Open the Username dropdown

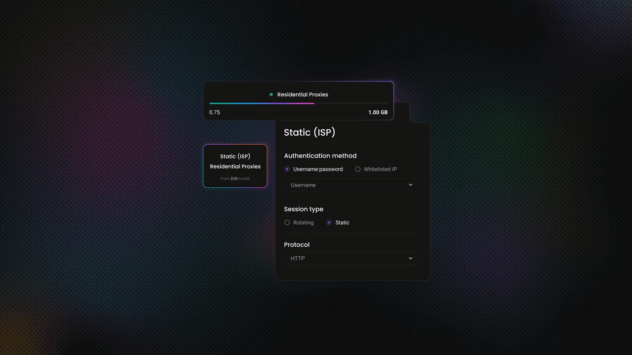(x=351, y=185)
